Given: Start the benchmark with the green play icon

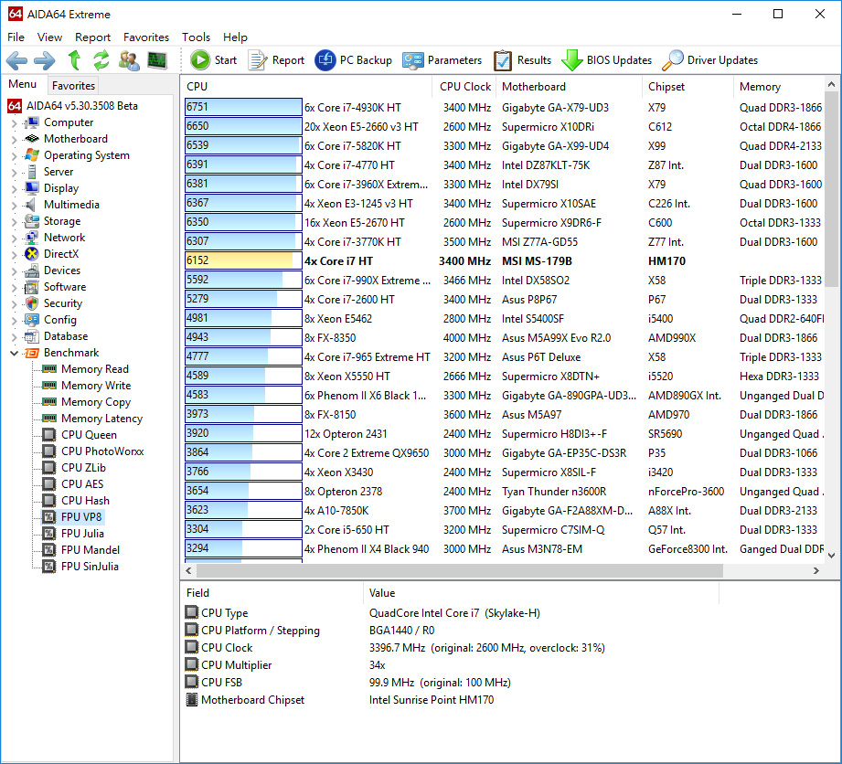Looking at the screenshot, I should click(200, 60).
